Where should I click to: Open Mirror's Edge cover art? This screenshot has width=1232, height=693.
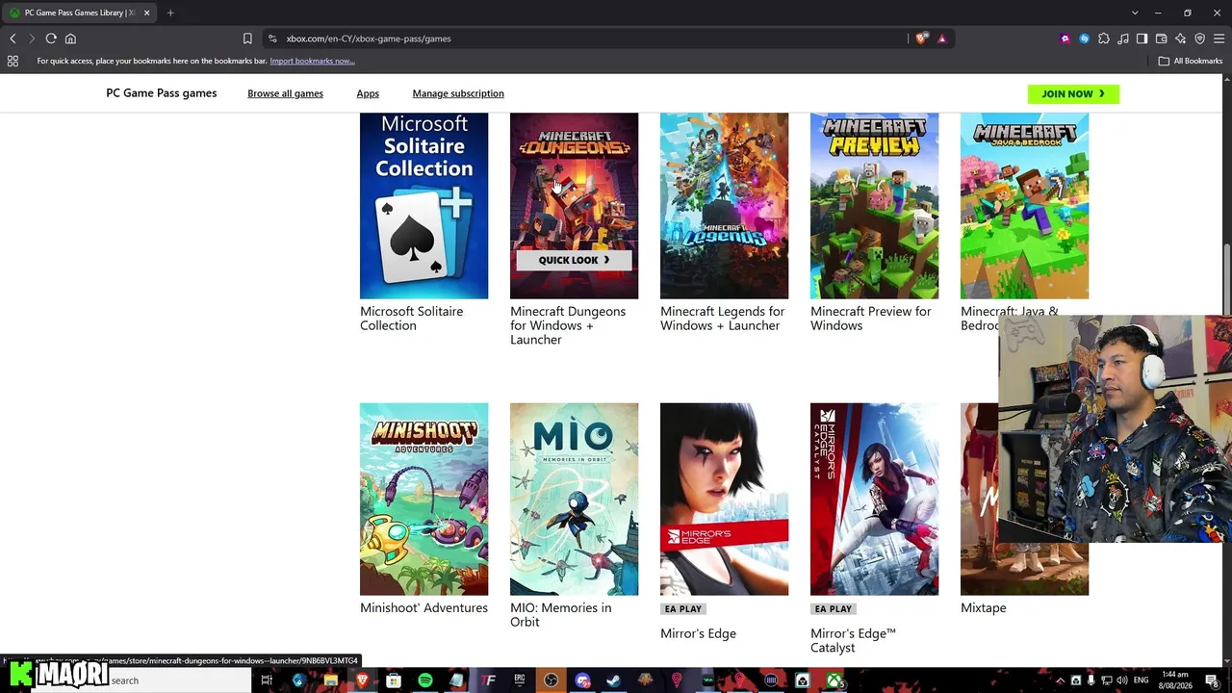724,499
